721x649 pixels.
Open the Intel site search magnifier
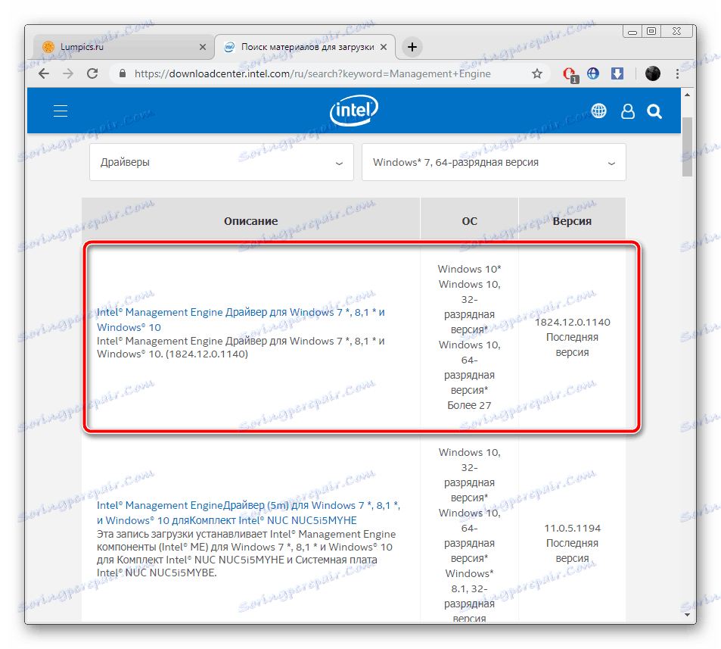pyautogui.click(x=654, y=111)
